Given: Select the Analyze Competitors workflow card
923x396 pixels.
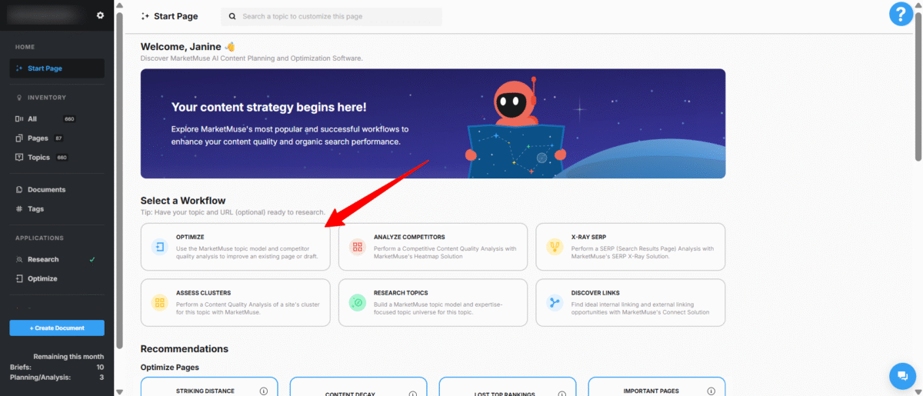Looking at the screenshot, I should [x=433, y=247].
